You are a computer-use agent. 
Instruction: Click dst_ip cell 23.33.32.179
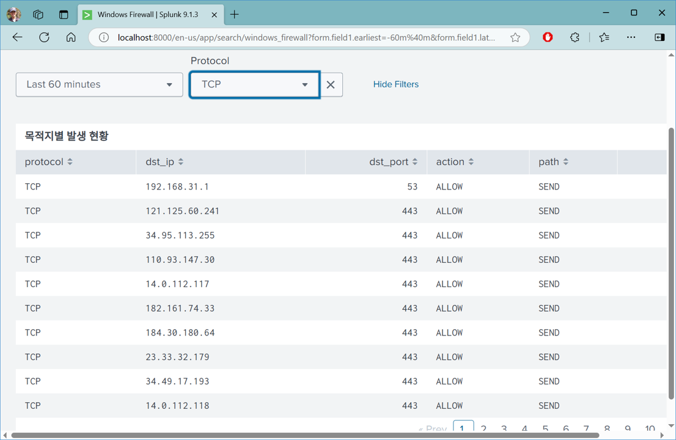(177, 358)
